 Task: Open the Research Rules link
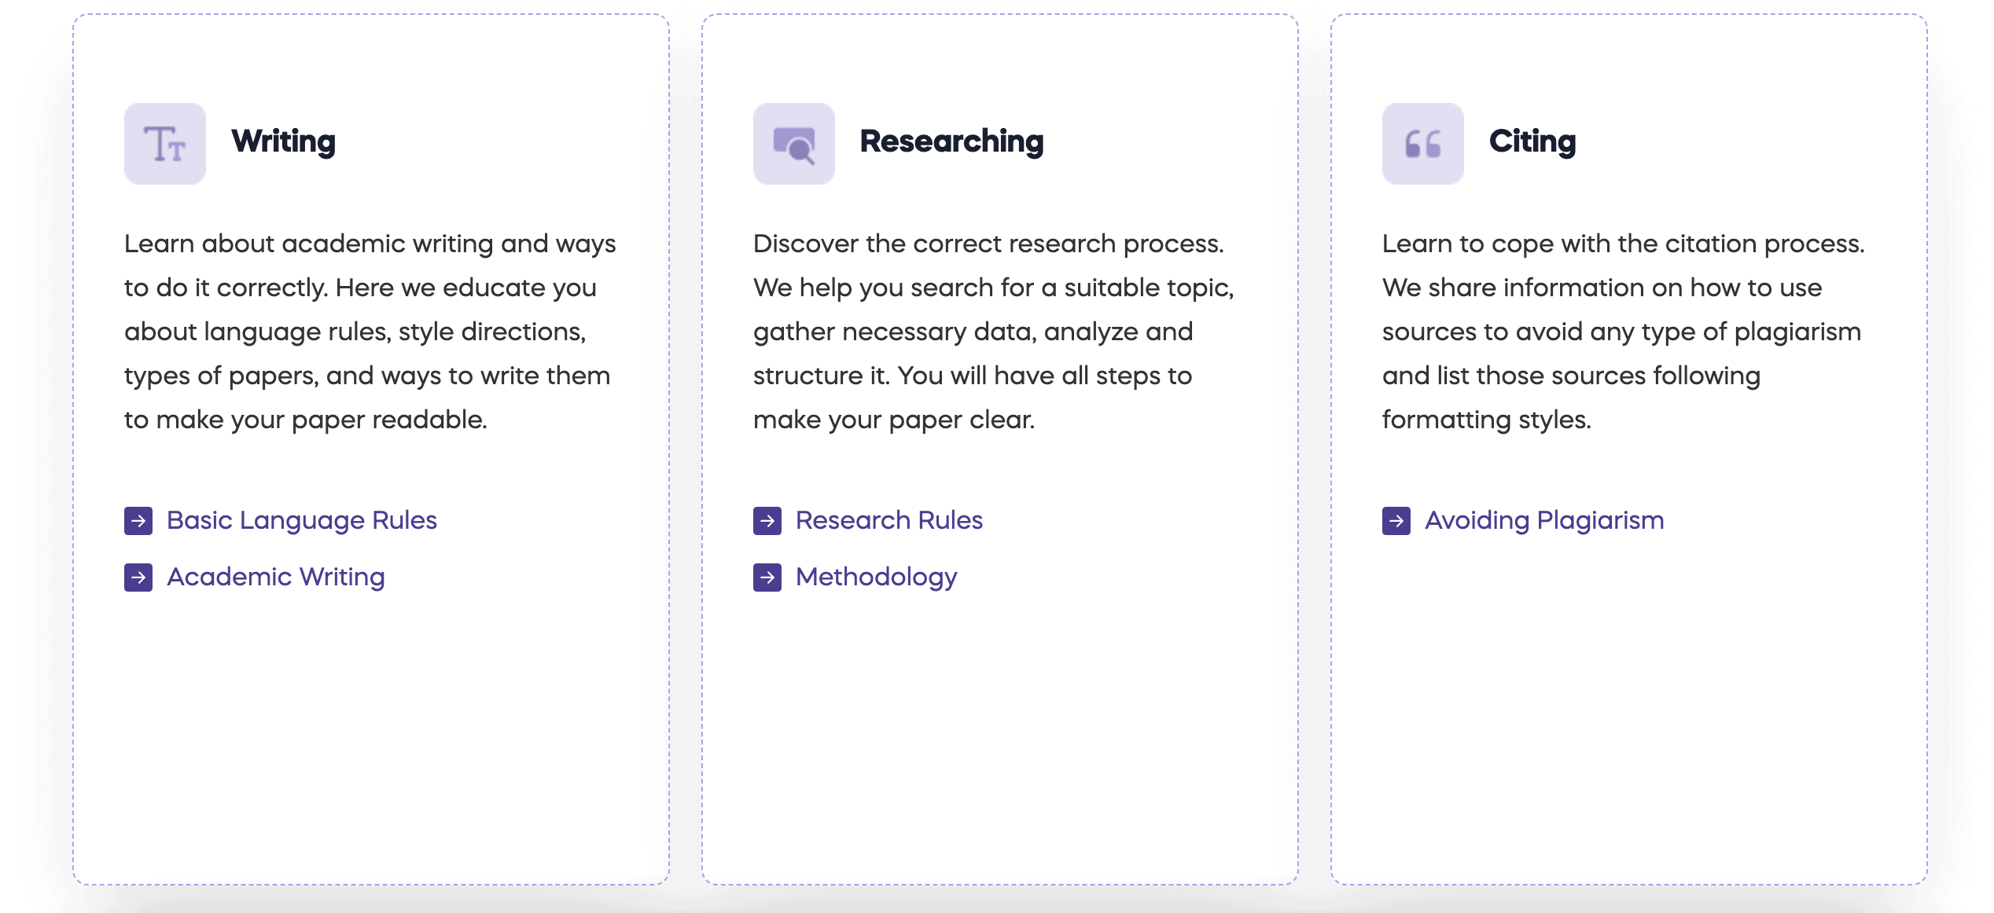tap(889, 520)
